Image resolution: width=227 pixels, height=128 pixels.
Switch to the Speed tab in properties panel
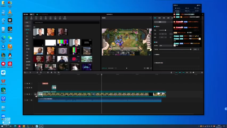(164, 18)
